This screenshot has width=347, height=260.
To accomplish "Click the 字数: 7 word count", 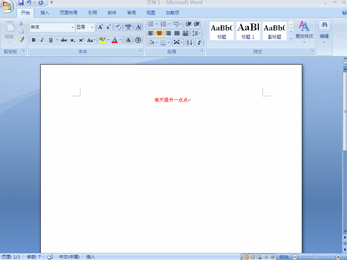I will pyautogui.click(x=34, y=257).
